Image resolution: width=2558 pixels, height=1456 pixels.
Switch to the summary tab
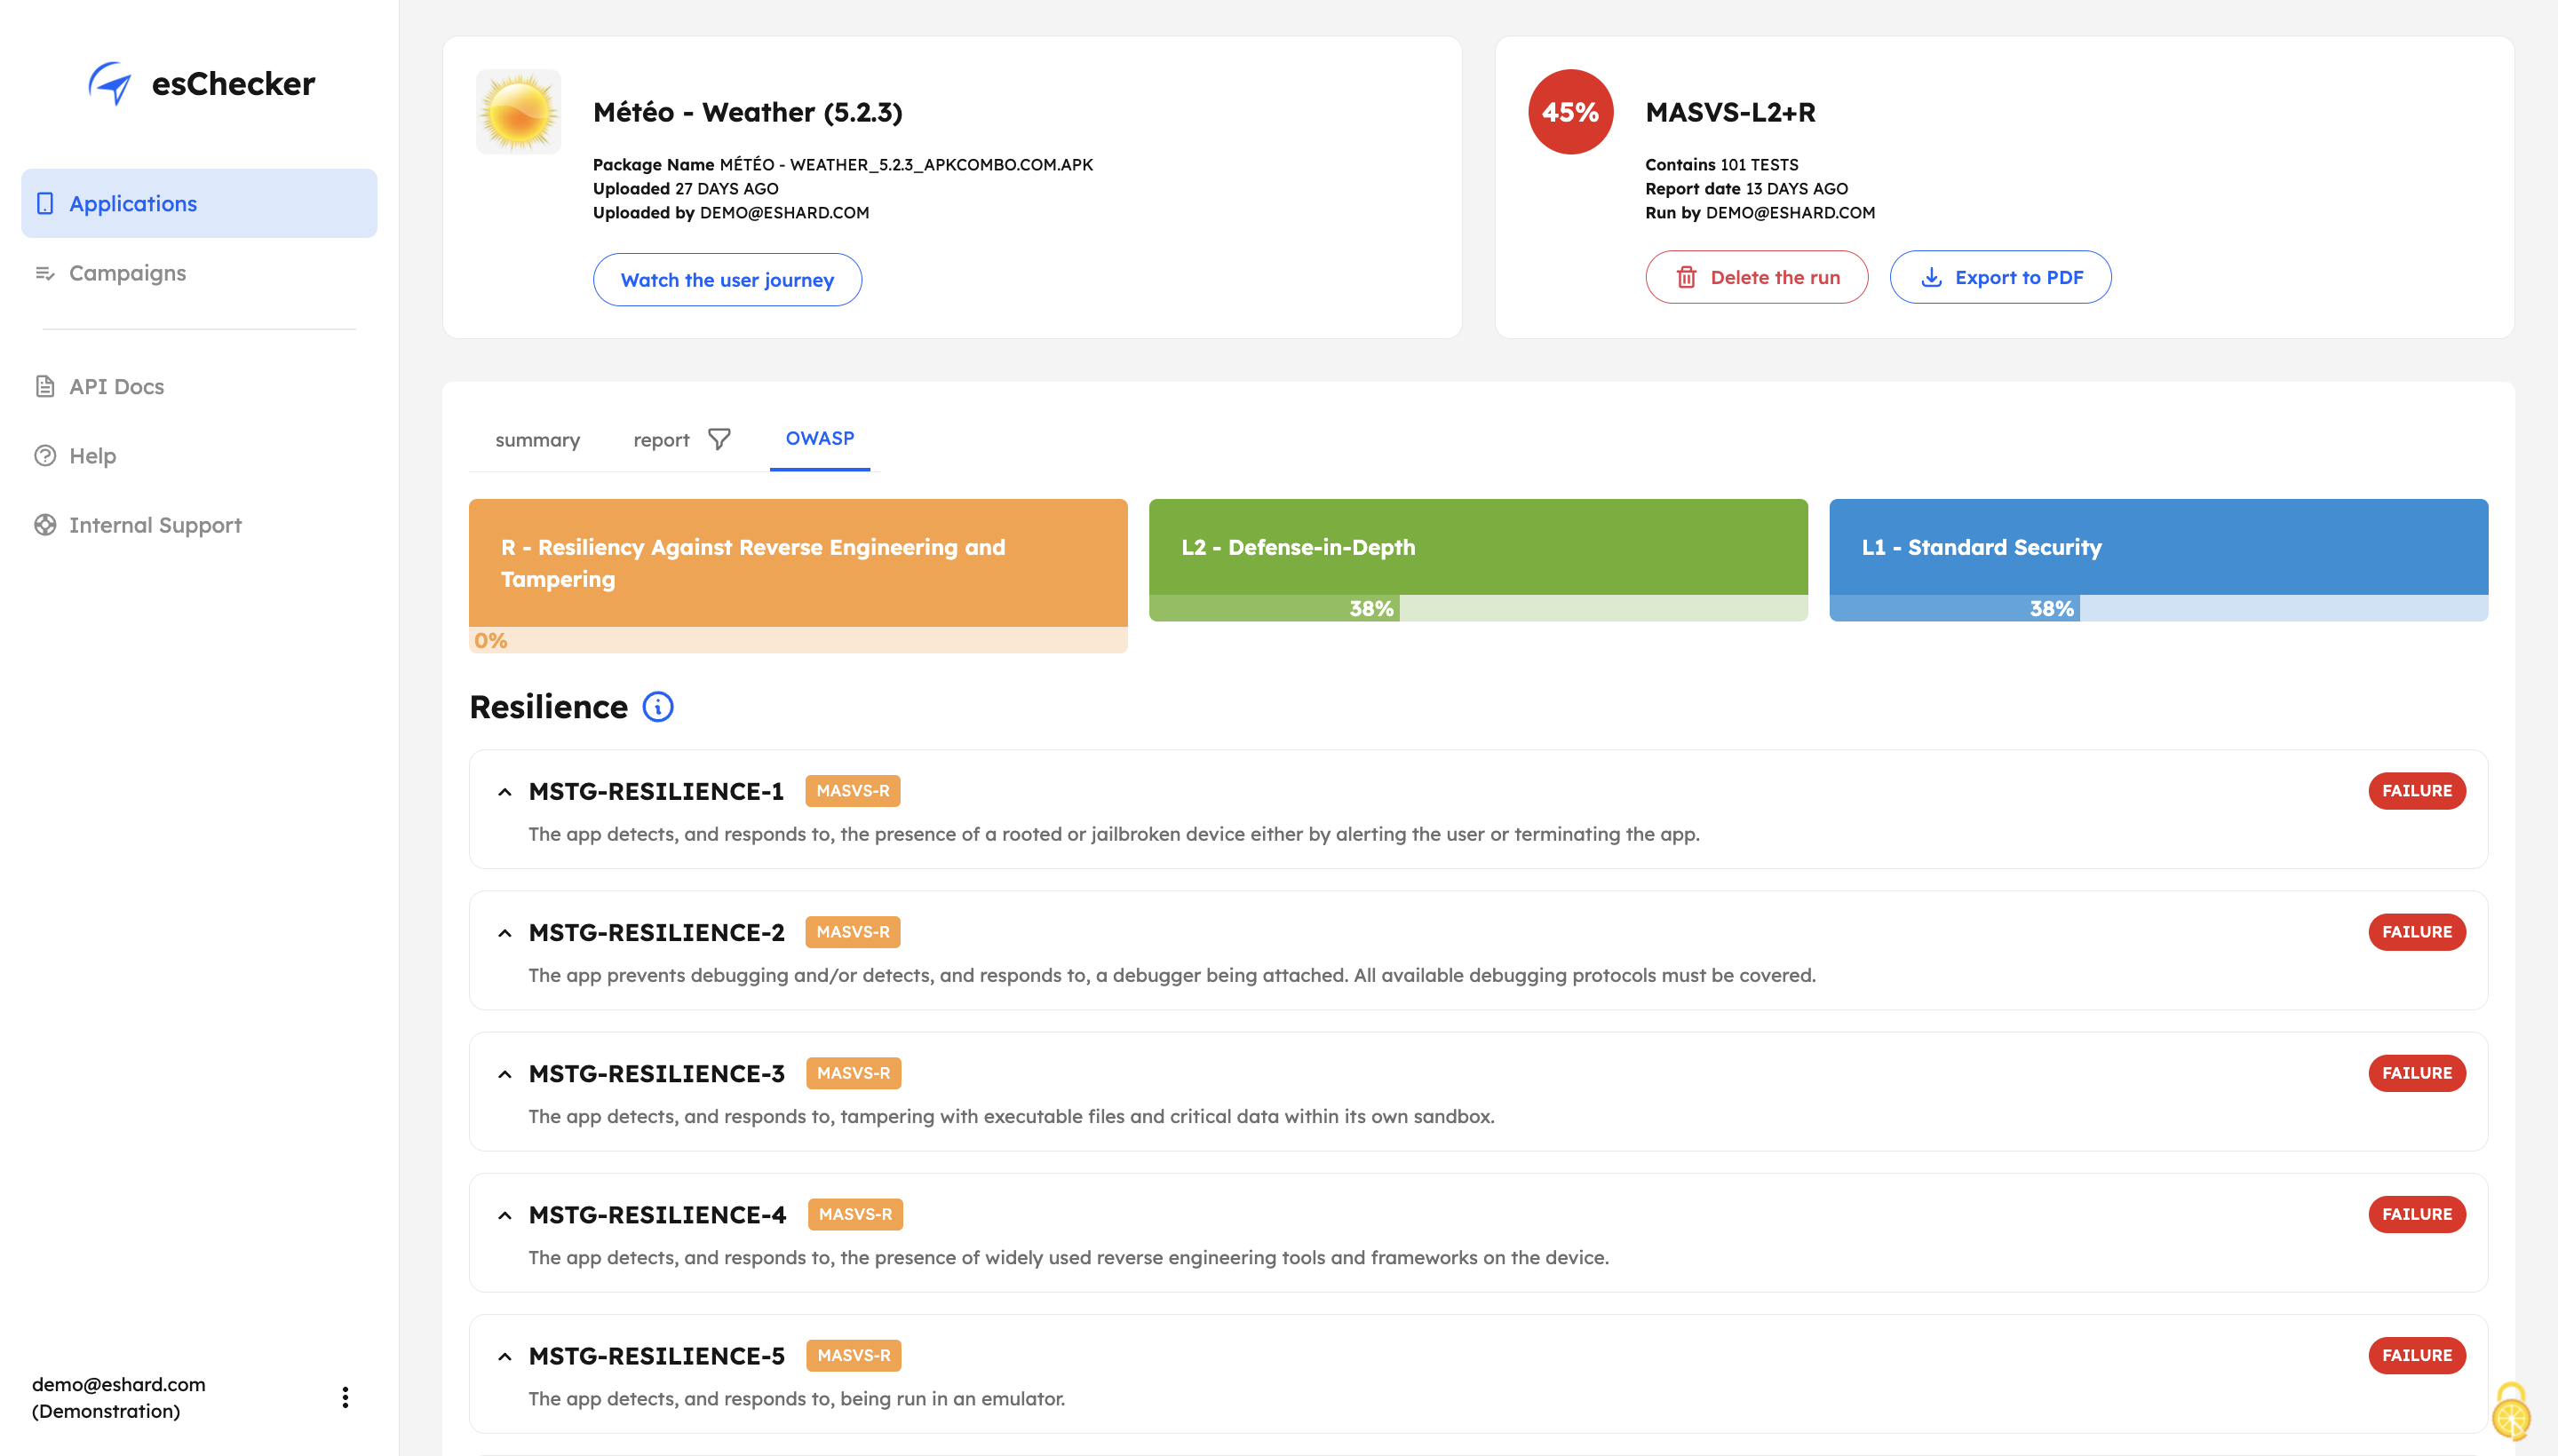pyautogui.click(x=537, y=440)
